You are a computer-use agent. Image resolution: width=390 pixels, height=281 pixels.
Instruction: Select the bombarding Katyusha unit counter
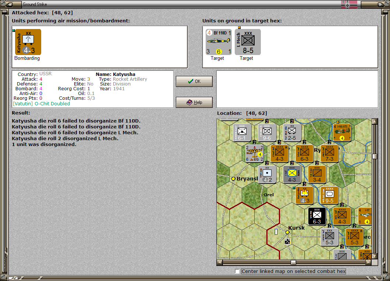coord(28,42)
